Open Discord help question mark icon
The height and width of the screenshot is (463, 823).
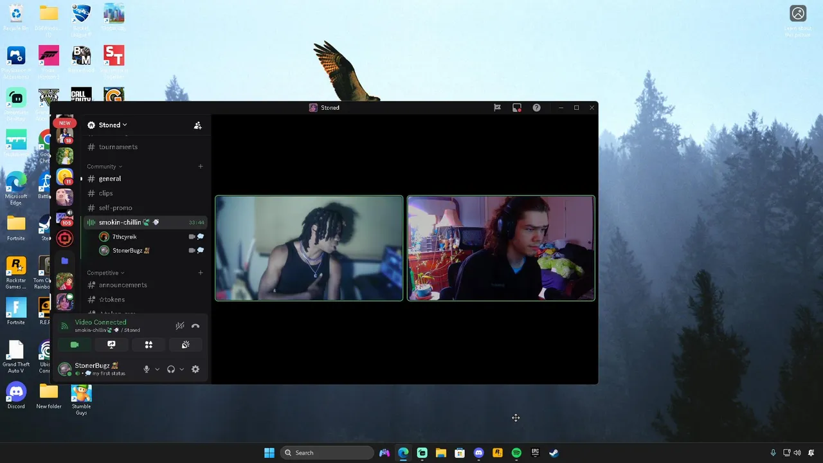536,108
